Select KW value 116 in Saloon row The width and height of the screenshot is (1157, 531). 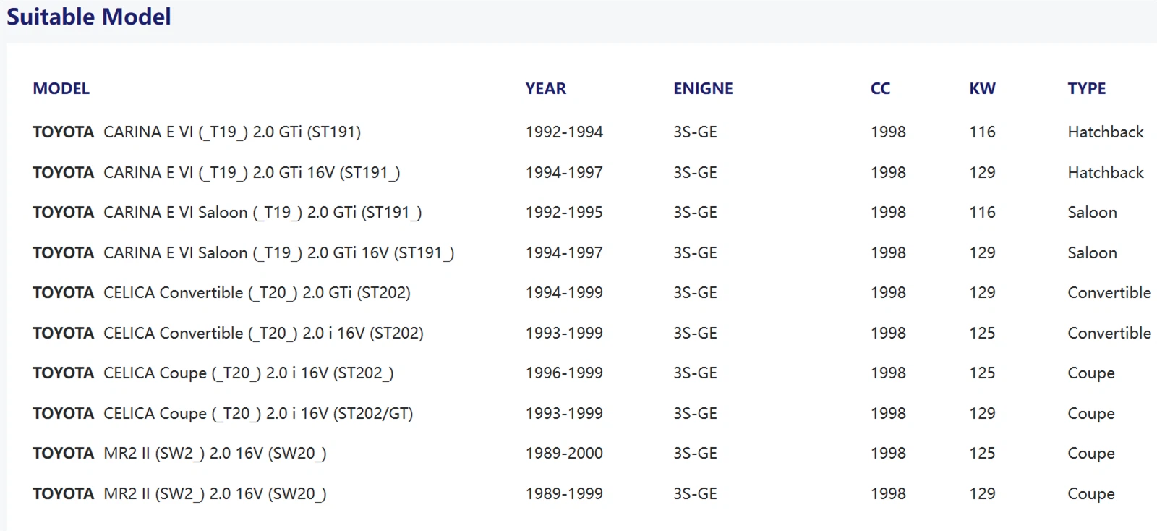pos(982,213)
